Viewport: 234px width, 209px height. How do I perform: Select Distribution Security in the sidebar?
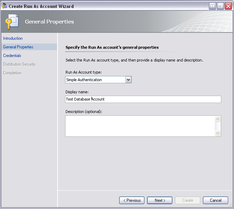click(x=19, y=64)
